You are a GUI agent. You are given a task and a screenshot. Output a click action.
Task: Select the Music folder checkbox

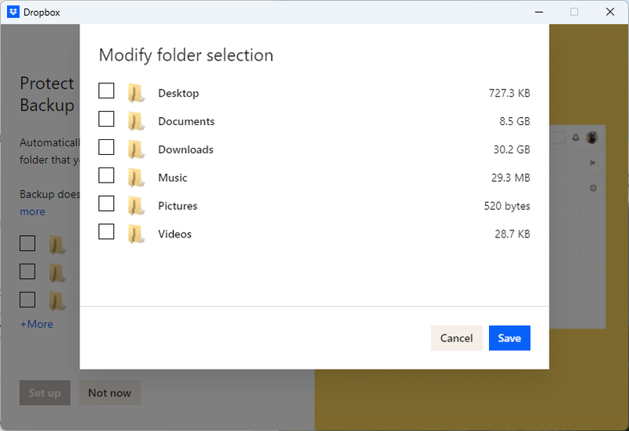[106, 175]
